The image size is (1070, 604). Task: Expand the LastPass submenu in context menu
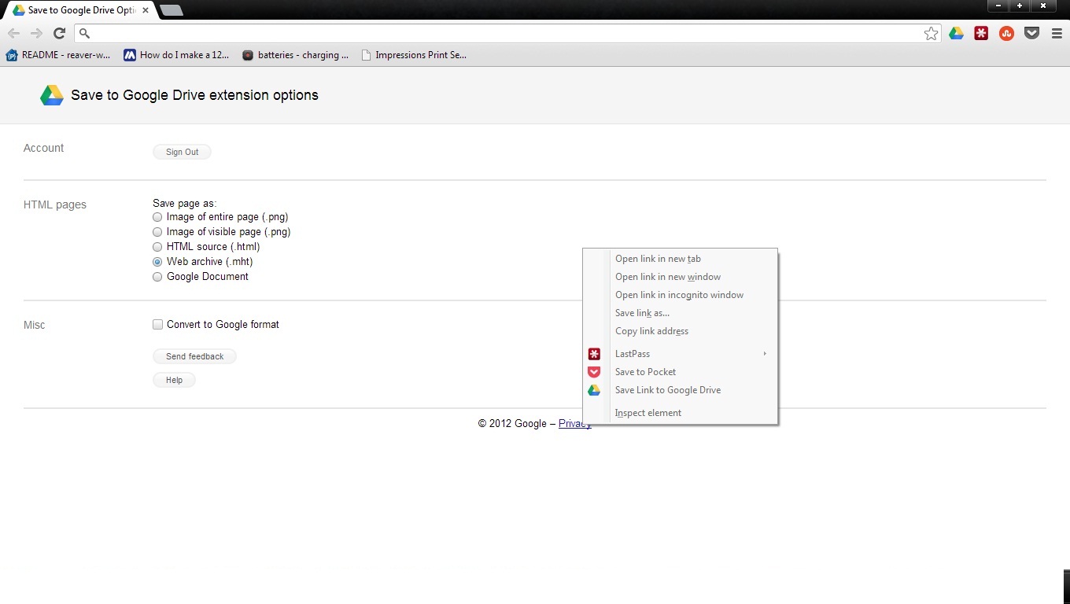click(680, 354)
